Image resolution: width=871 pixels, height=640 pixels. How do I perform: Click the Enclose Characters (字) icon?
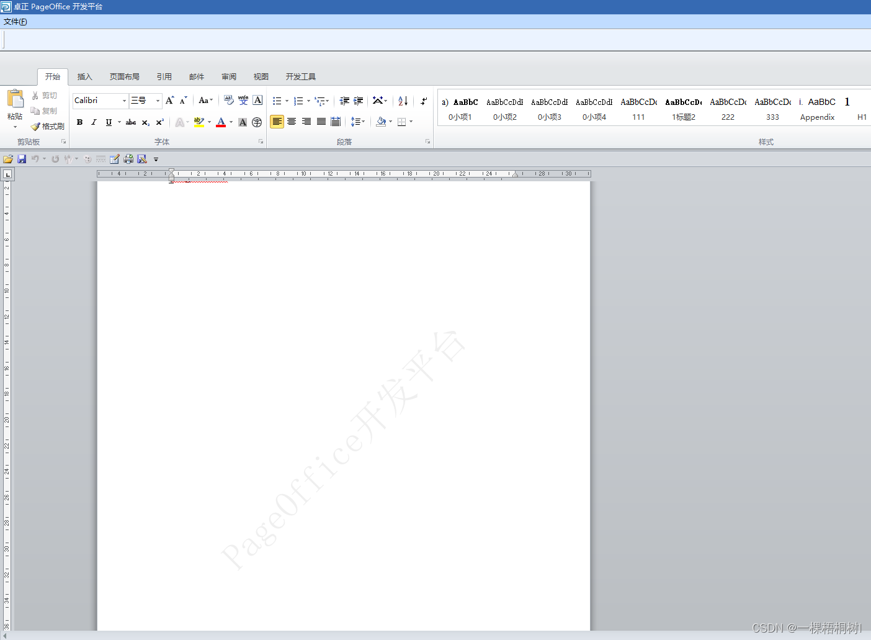(257, 122)
